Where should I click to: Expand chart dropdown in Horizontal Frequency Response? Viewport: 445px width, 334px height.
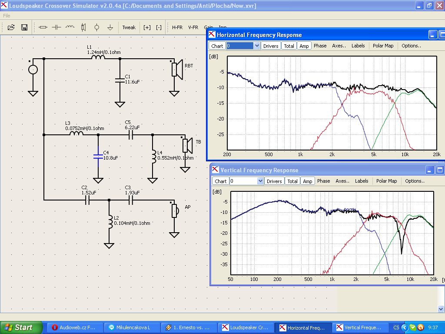pyautogui.click(x=256, y=46)
